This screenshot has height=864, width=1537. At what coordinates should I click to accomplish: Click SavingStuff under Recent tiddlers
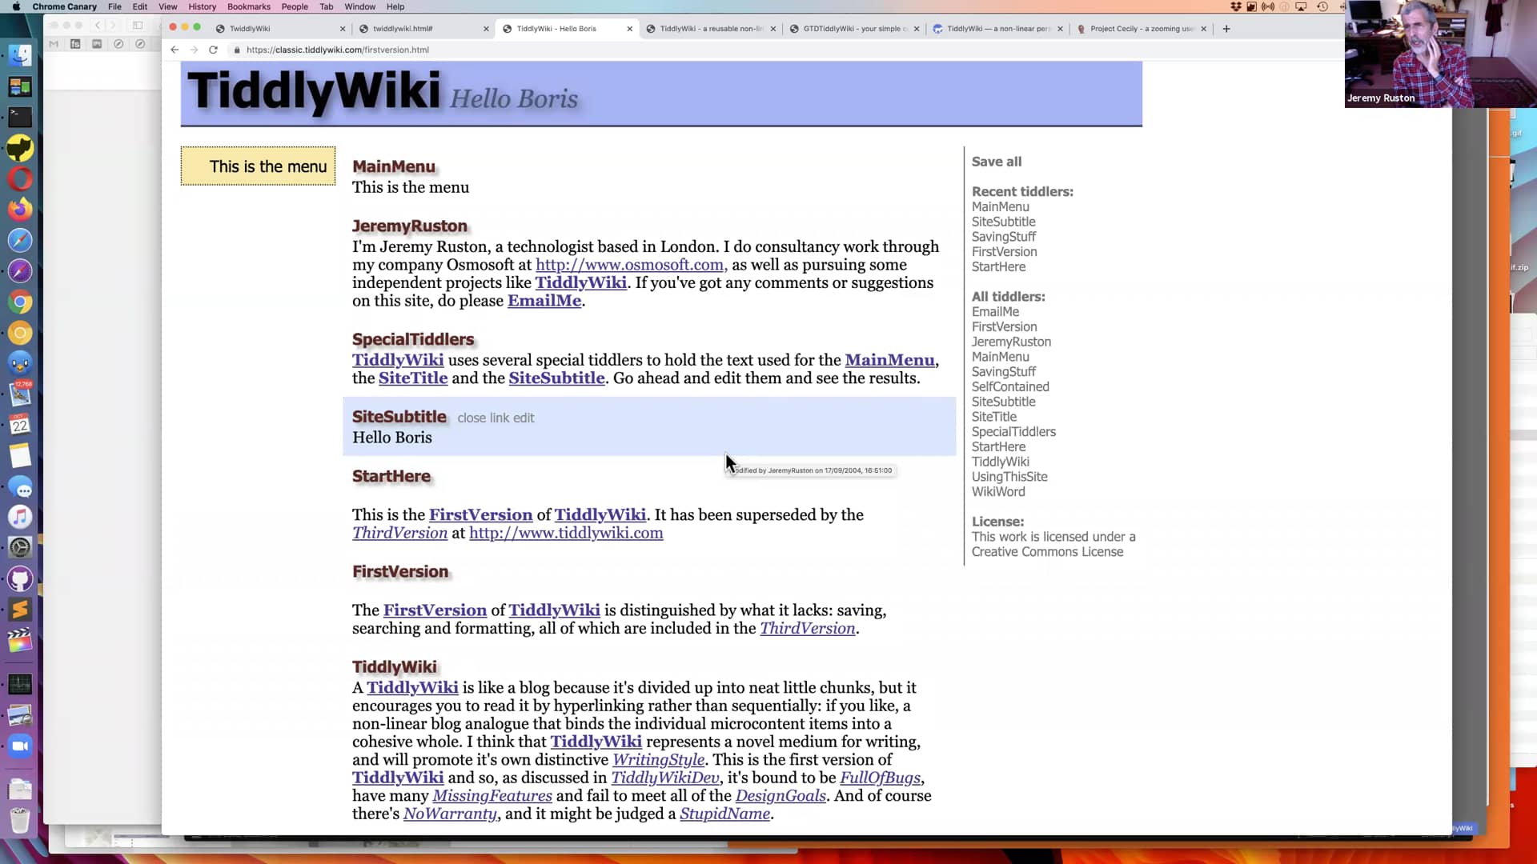coord(1004,237)
